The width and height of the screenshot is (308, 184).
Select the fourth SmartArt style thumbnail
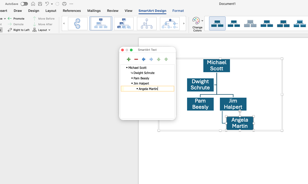pos(267,23)
